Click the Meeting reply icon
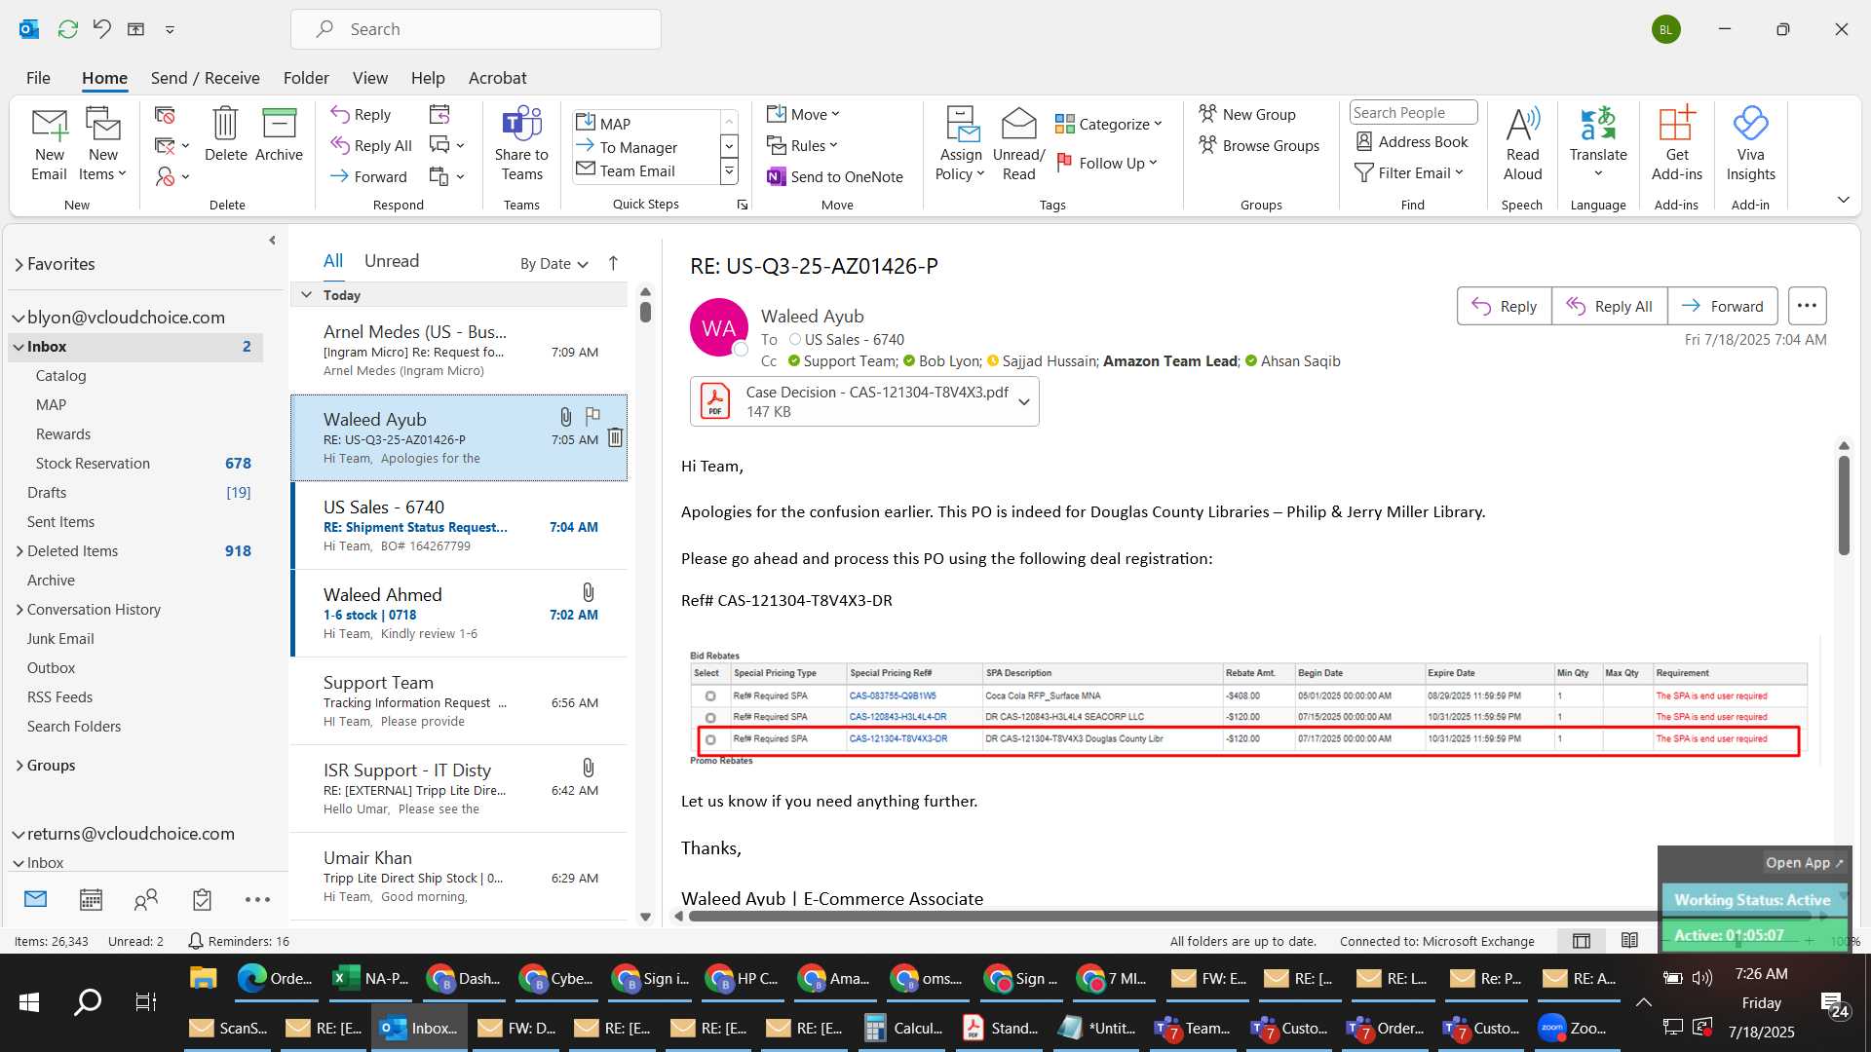This screenshot has width=1871, height=1052. [439, 115]
